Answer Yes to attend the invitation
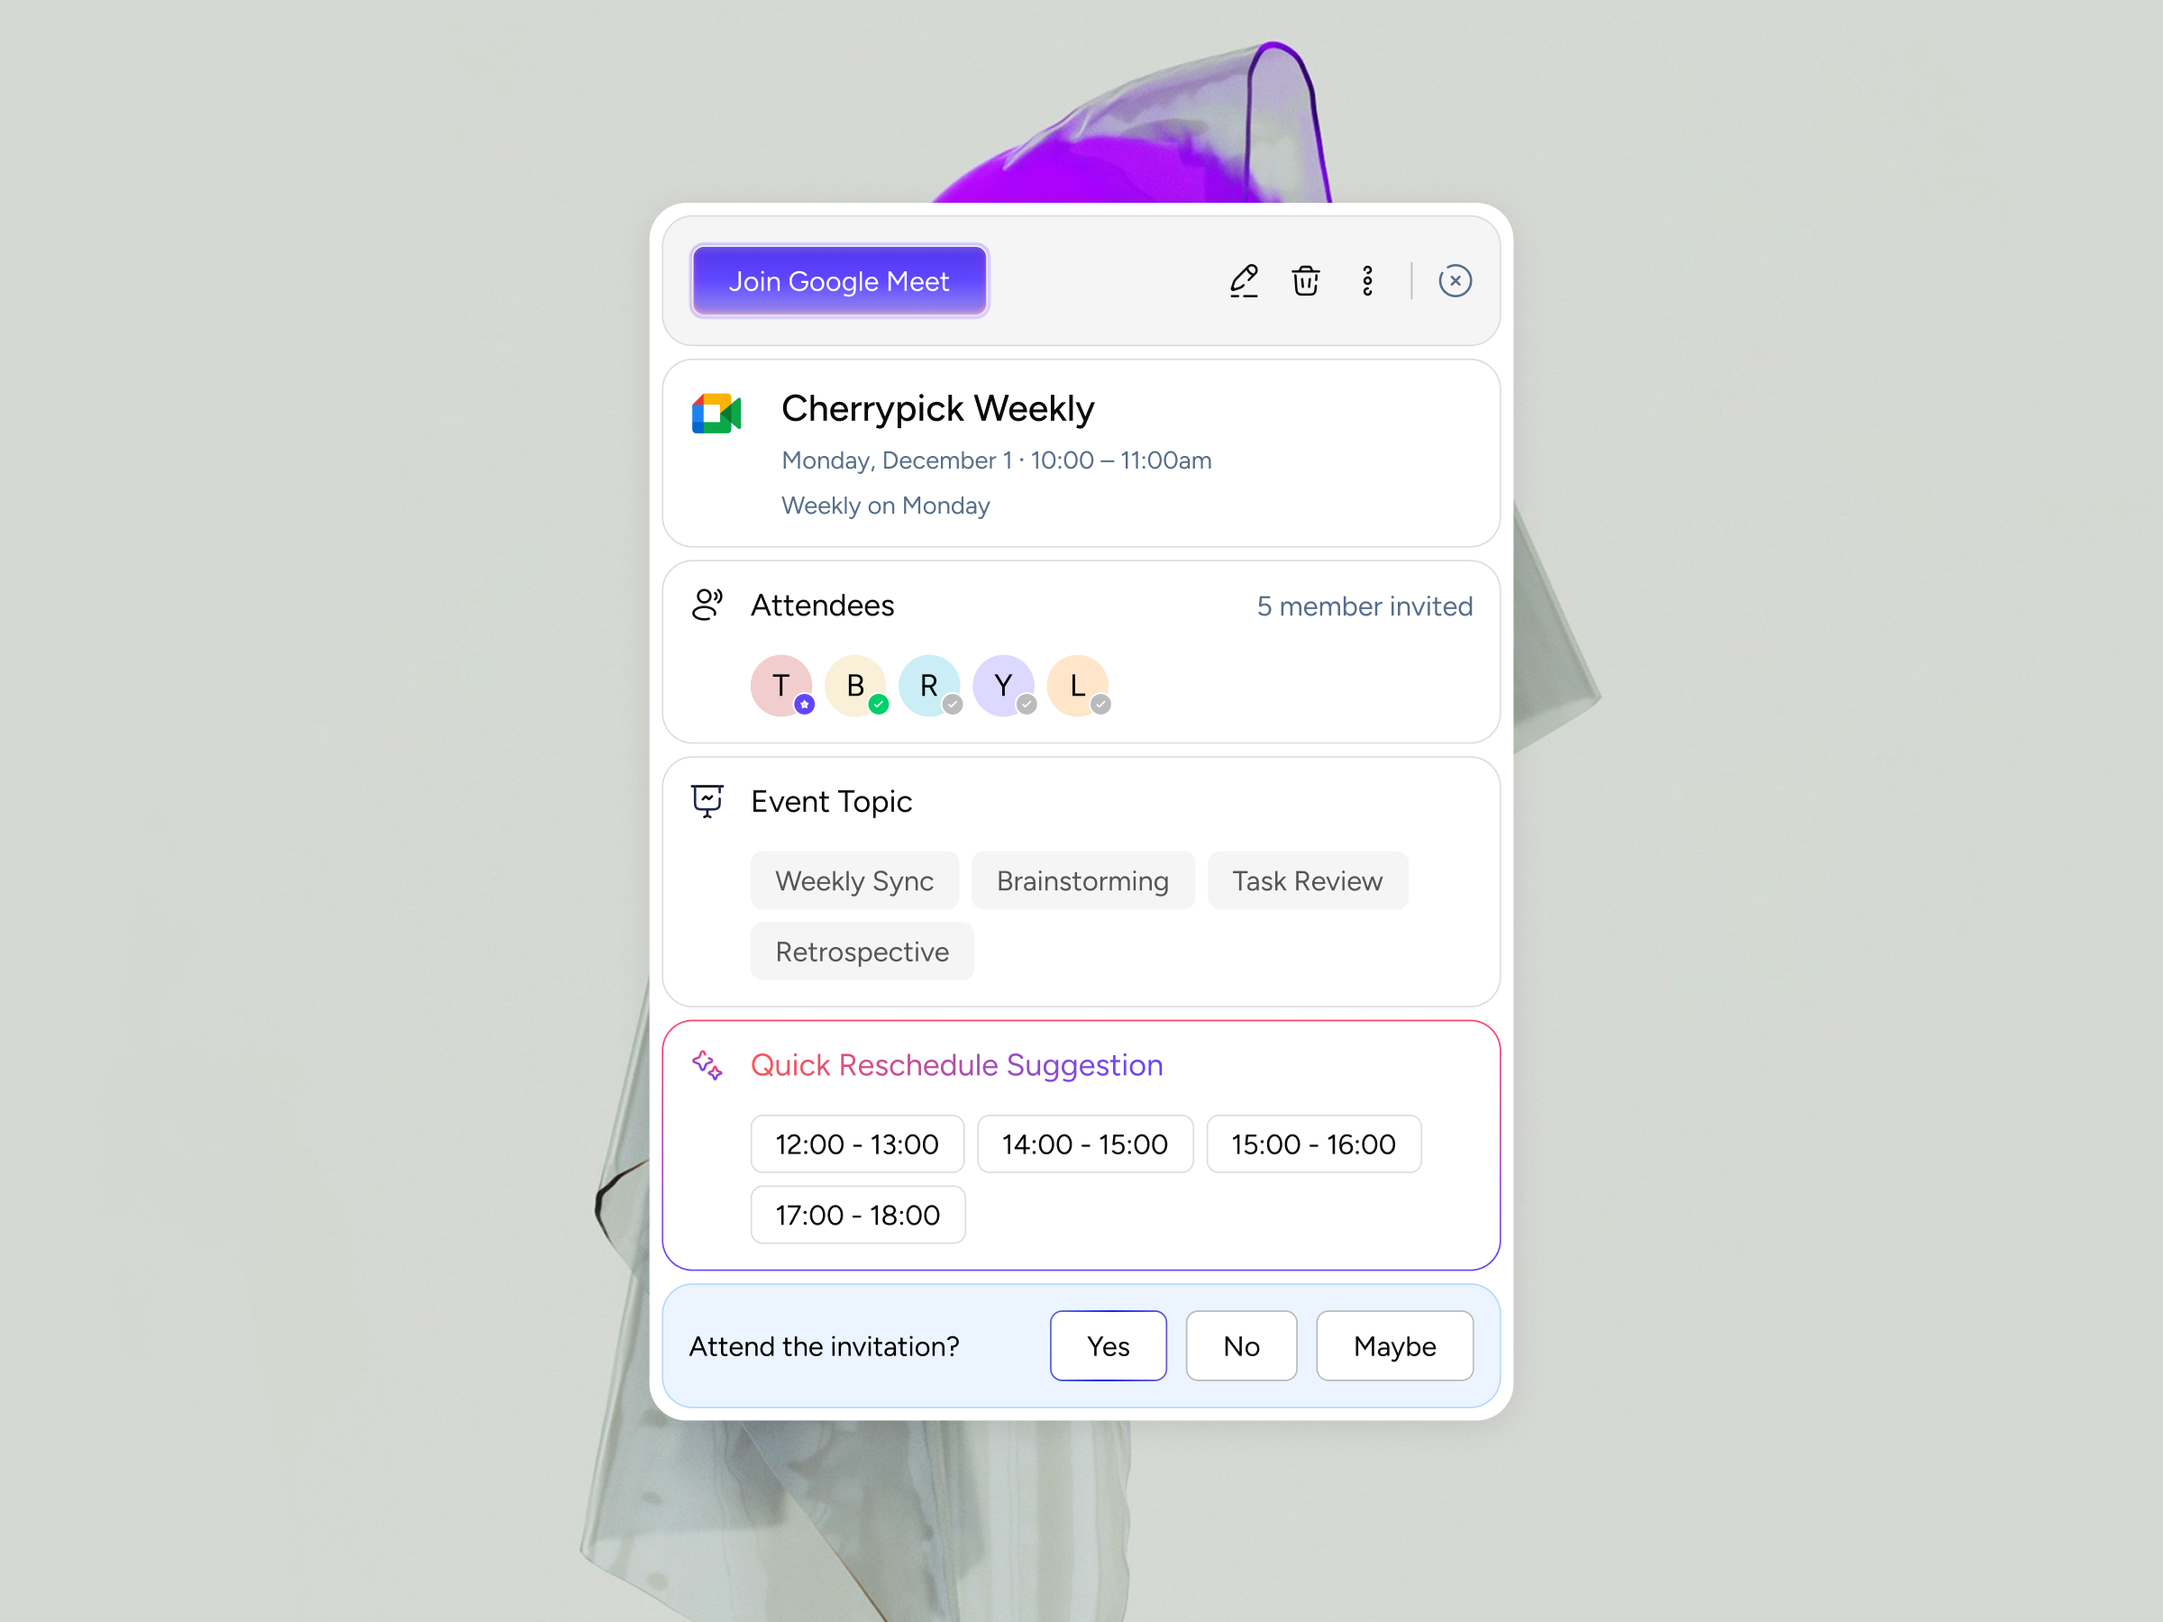Viewport: 2163px width, 1622px height. [x=1107, y=1345]
